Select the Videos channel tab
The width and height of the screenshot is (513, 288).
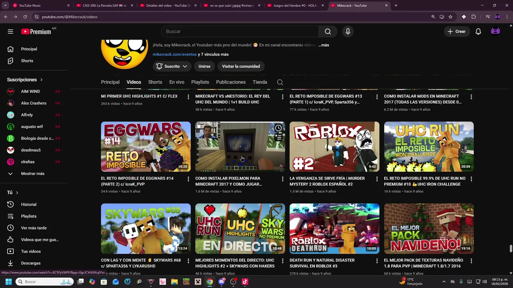click(x=134, y=82)
